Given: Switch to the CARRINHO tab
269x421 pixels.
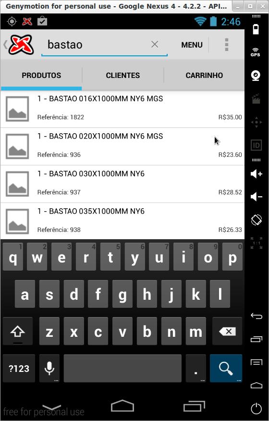Looking at the screenshot, I should pyautogui.click(x=204, y=76).
